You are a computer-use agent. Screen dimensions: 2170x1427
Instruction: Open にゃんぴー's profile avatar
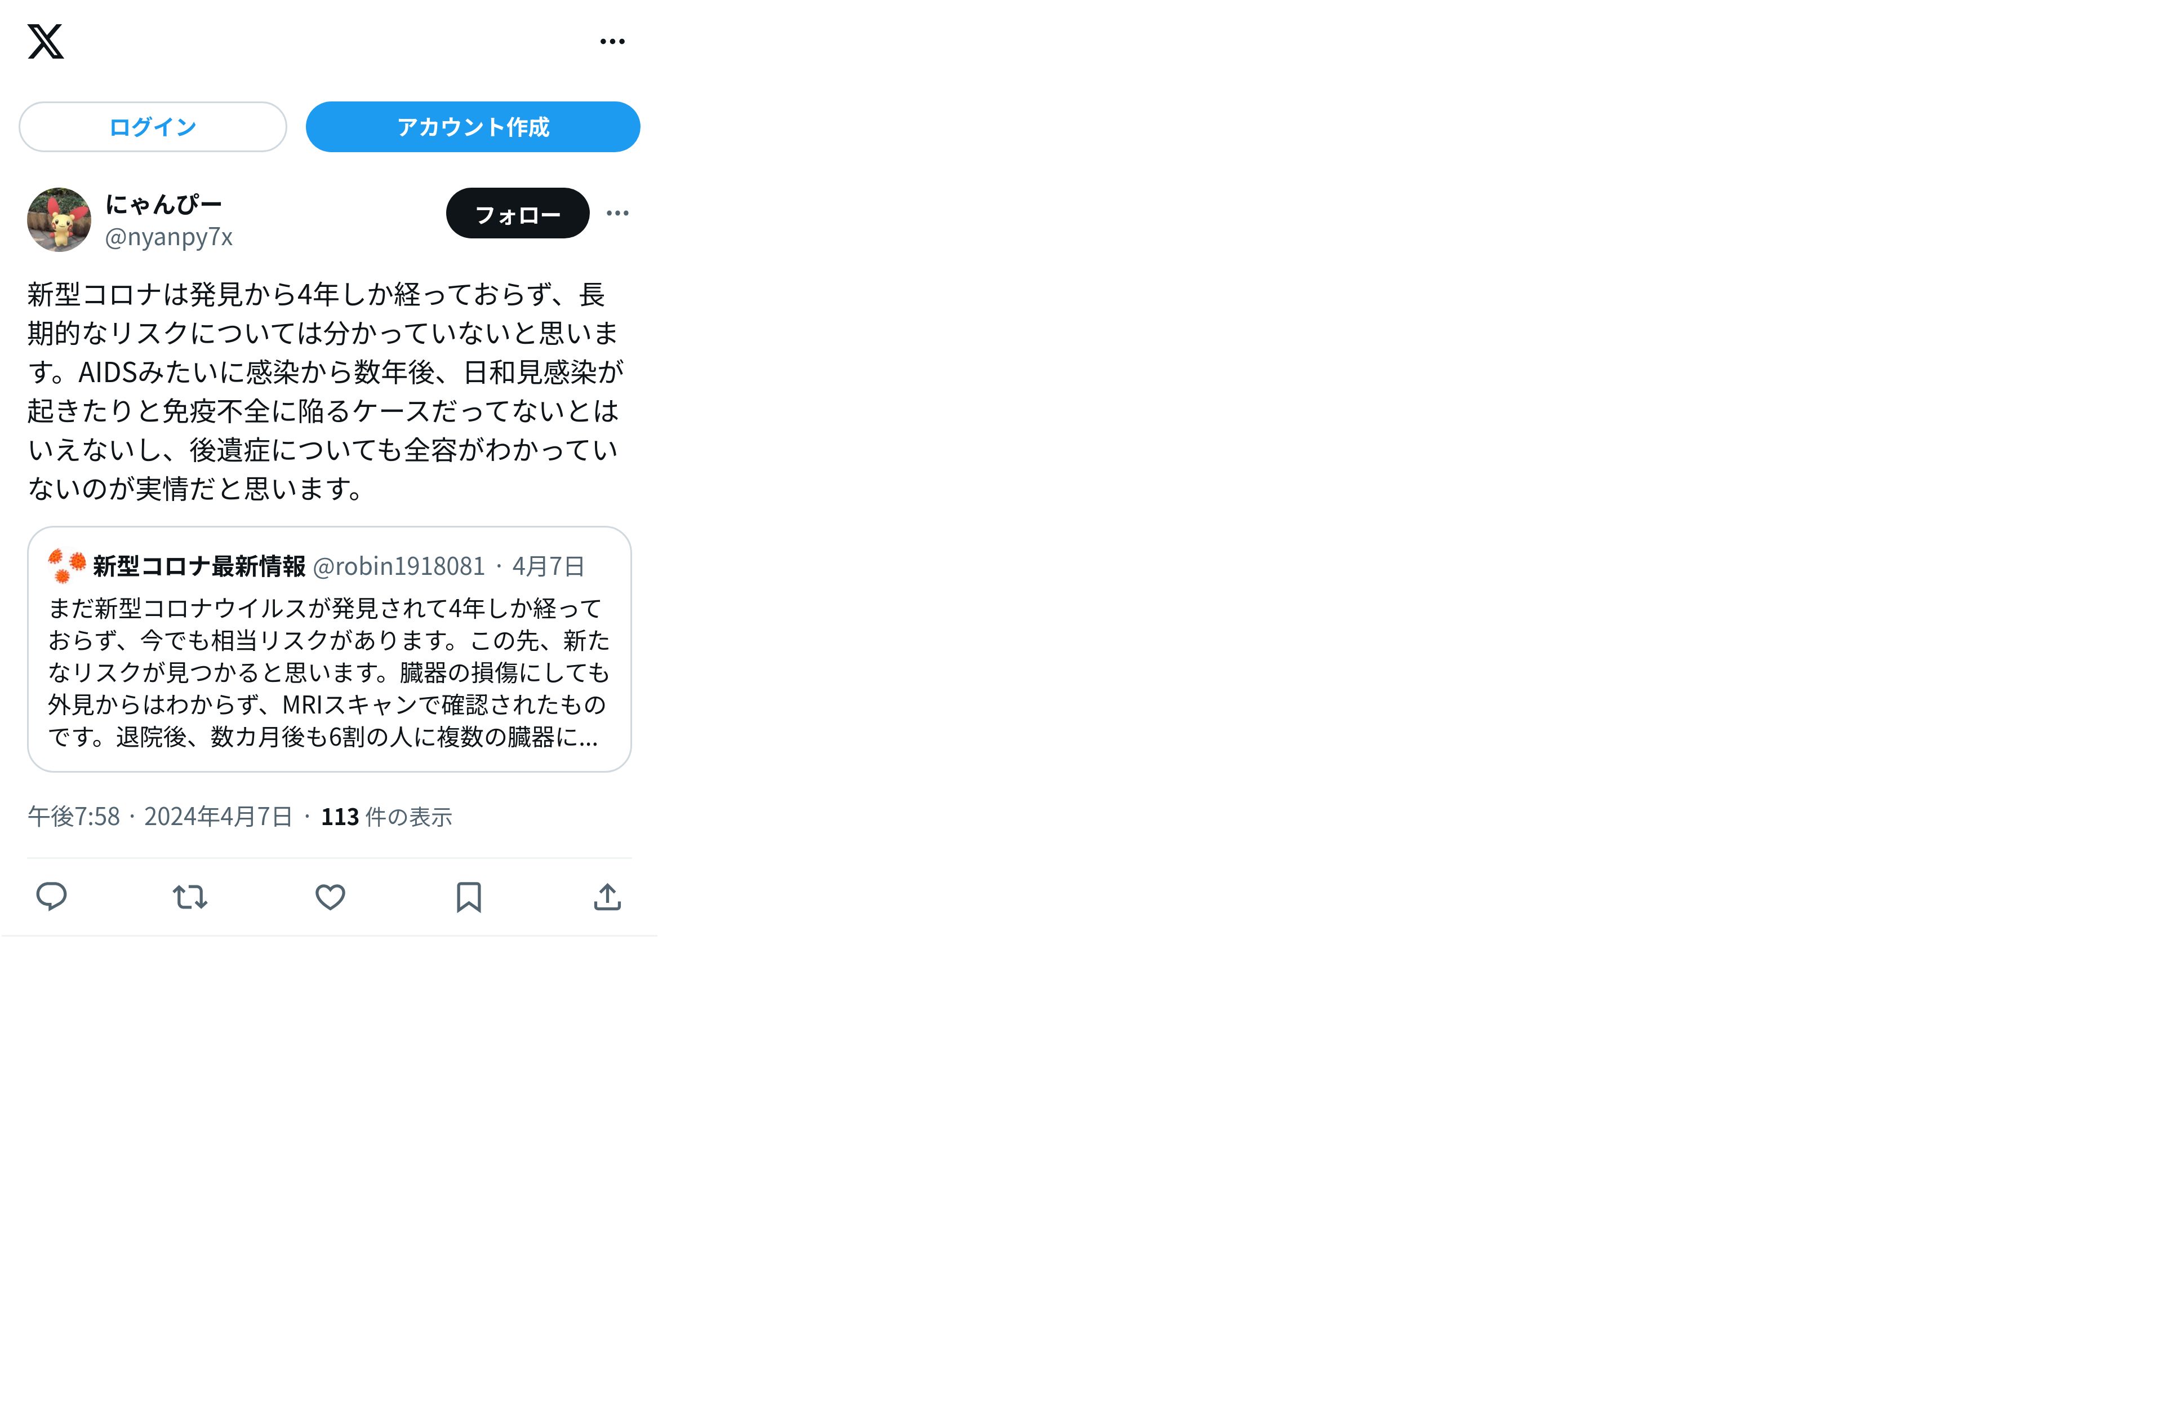pos(59,220)
